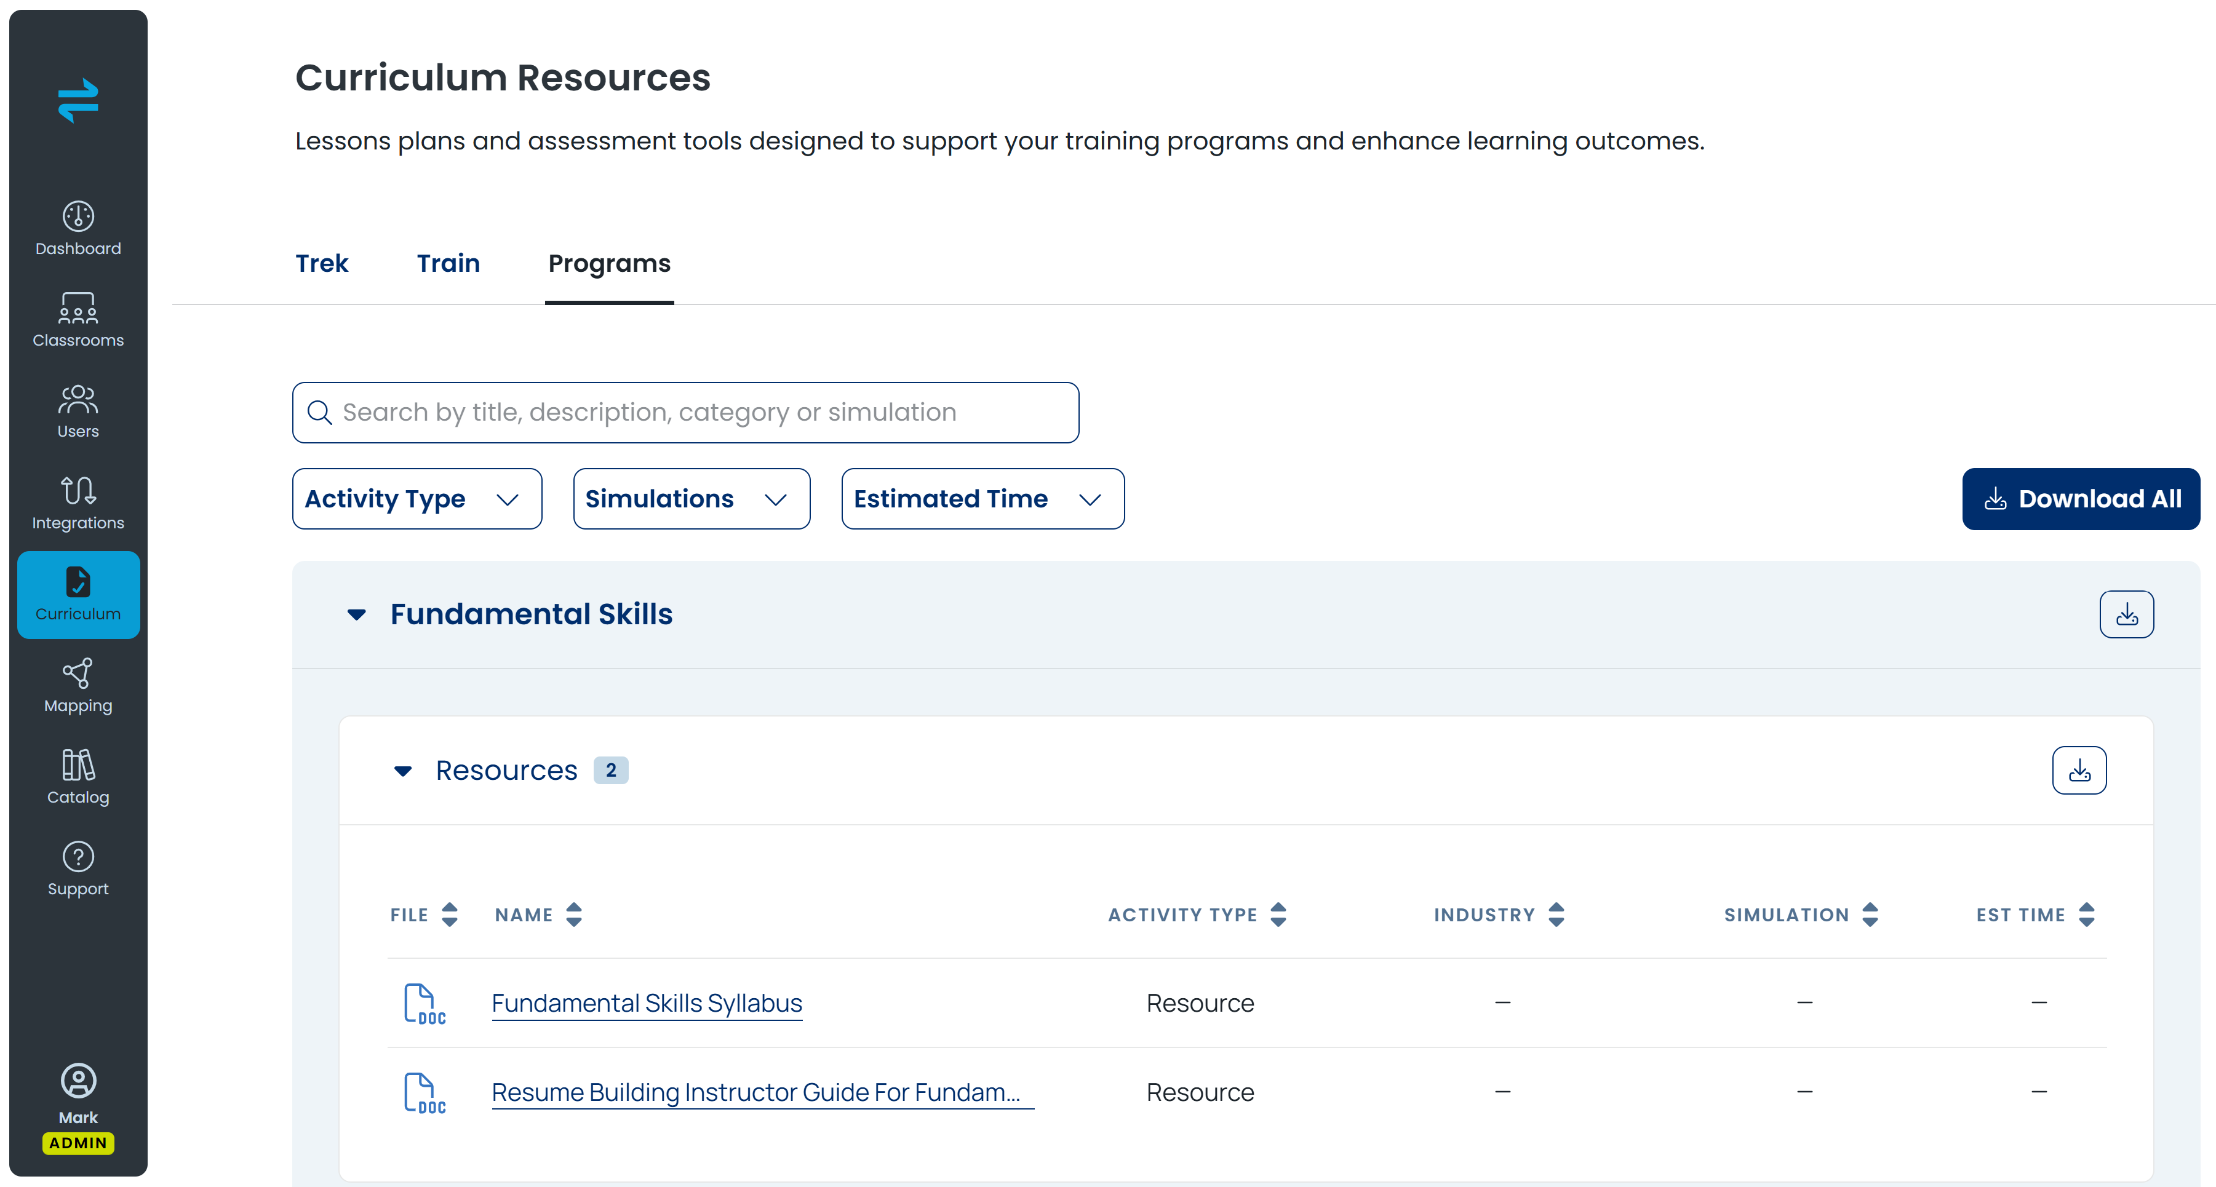Sort by the INDUSTRY column
This screenshot has height=1187, width=2216.
1556,915
